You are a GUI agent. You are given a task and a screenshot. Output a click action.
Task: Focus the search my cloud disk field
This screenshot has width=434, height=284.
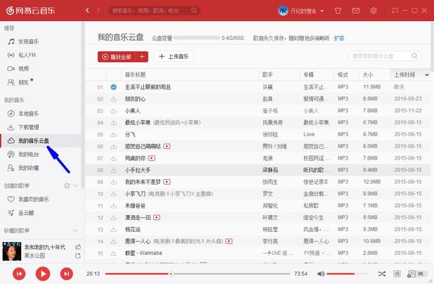[x=384, y=56]
